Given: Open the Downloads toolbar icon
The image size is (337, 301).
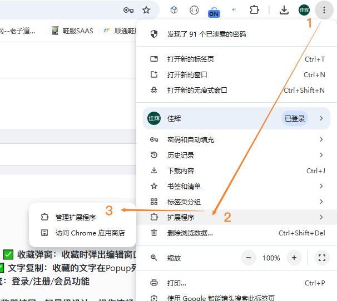Looking at the screenshot, I should tap(284, 10).
